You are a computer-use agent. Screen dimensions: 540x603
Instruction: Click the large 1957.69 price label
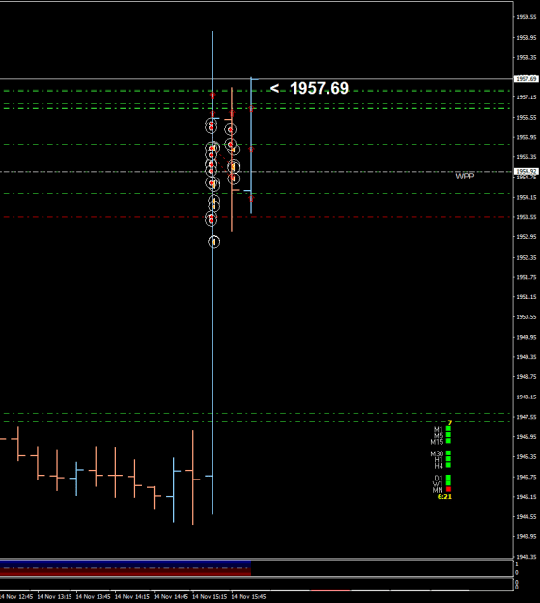(x=319, y=88)
